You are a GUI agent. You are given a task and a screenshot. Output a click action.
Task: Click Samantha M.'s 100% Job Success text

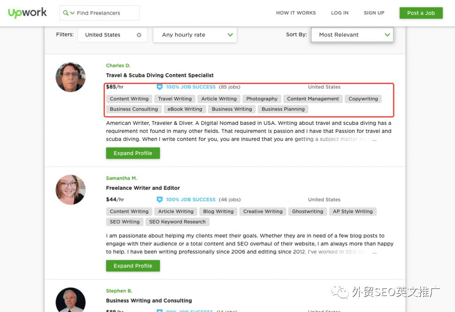(191, 200)
